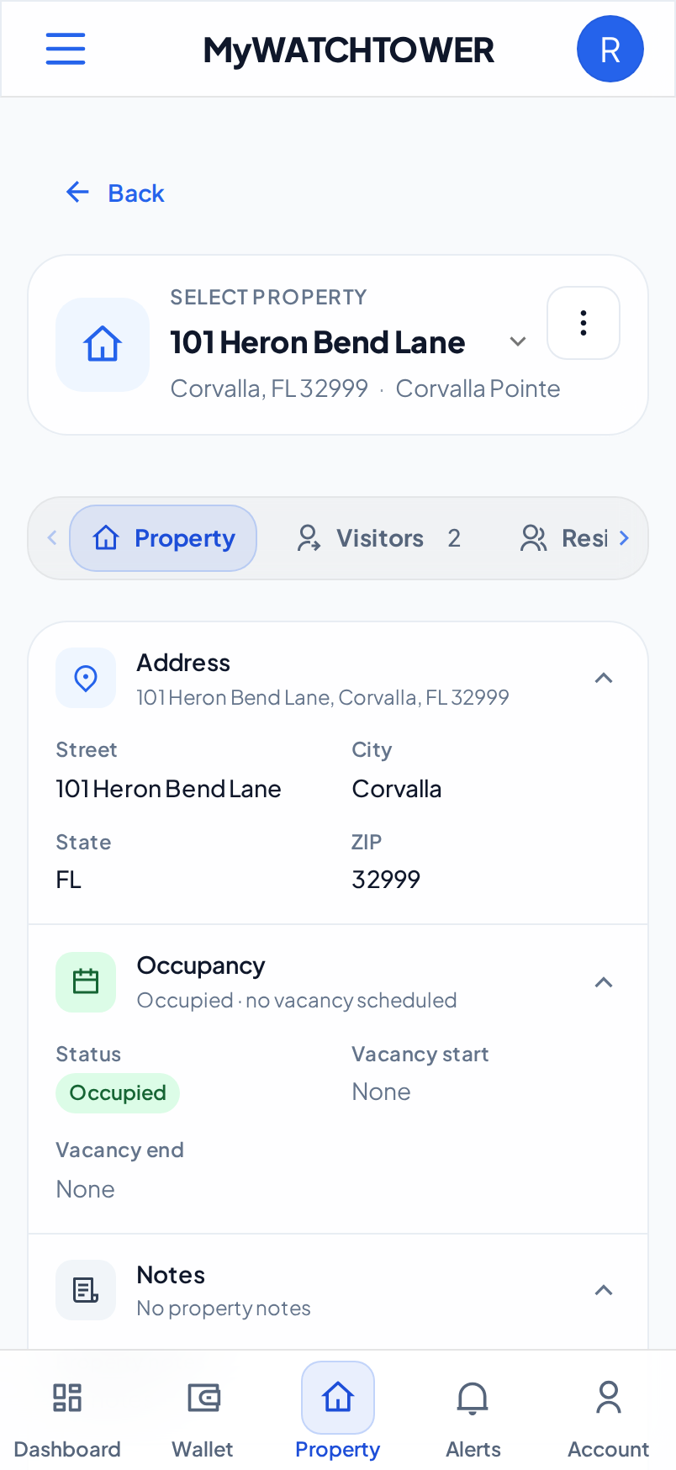Click the Vacancy end value None
The height and width of the screenshot is (1470, 676).
(86, 1189)
